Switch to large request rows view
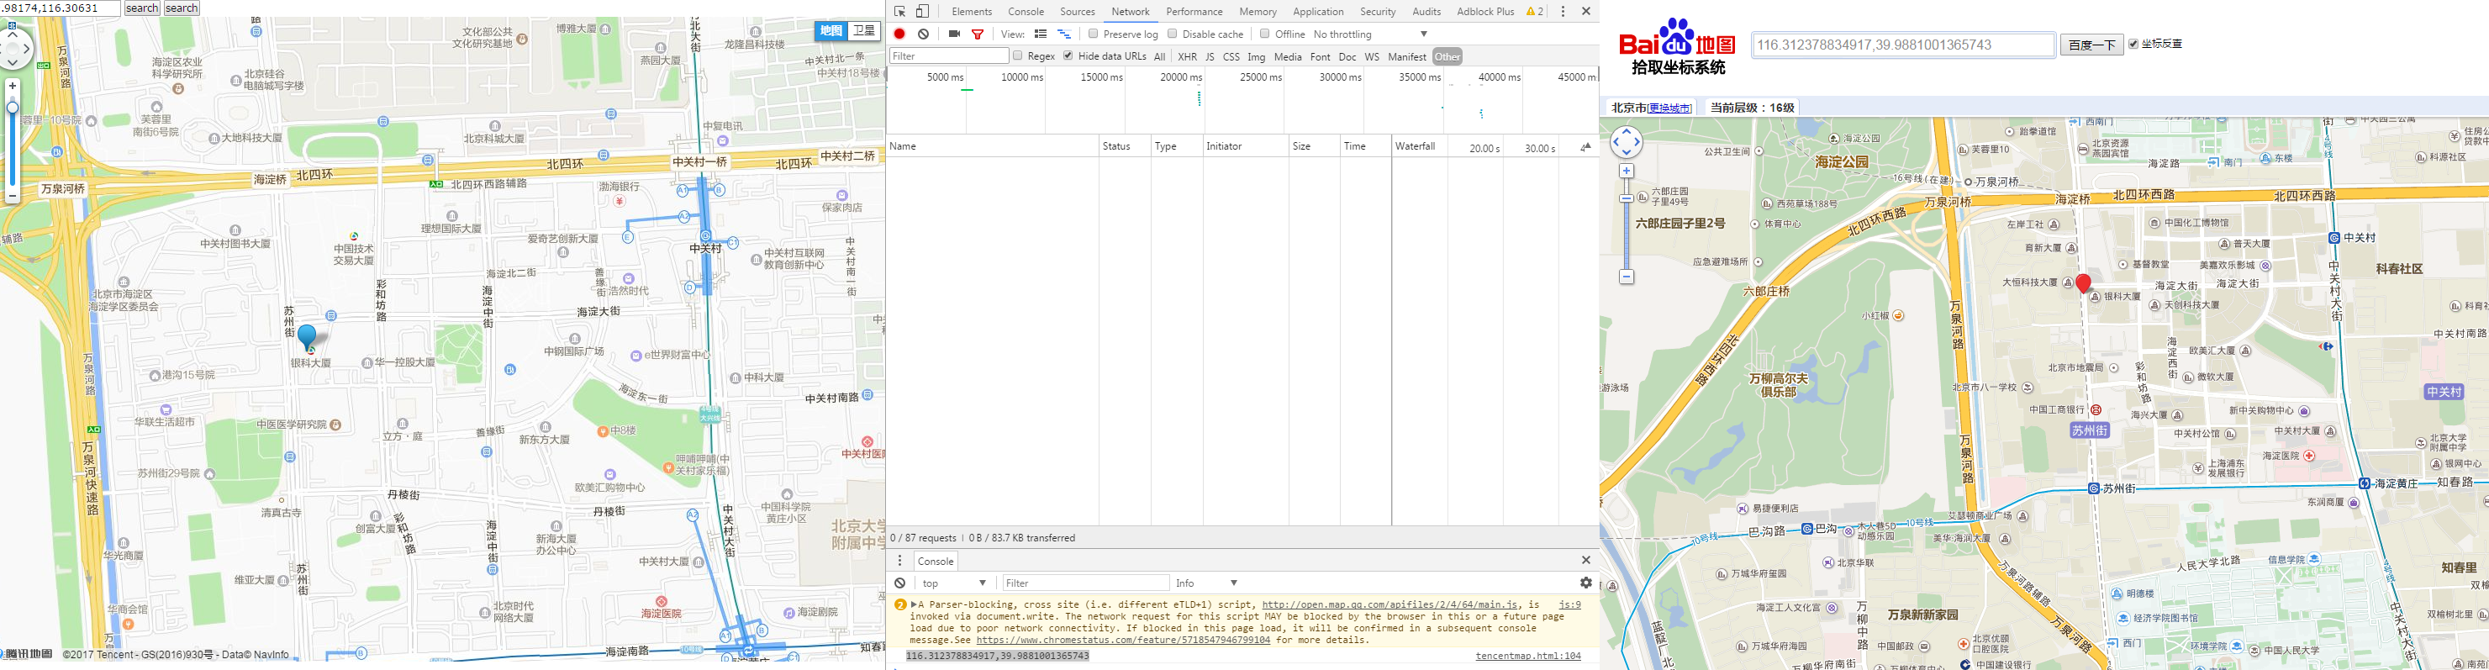 [1041, 34]
